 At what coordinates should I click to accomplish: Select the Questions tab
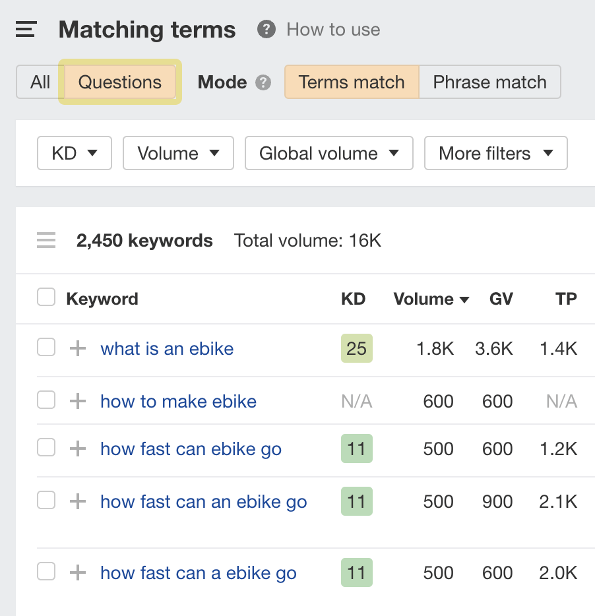tap(119, 82)
